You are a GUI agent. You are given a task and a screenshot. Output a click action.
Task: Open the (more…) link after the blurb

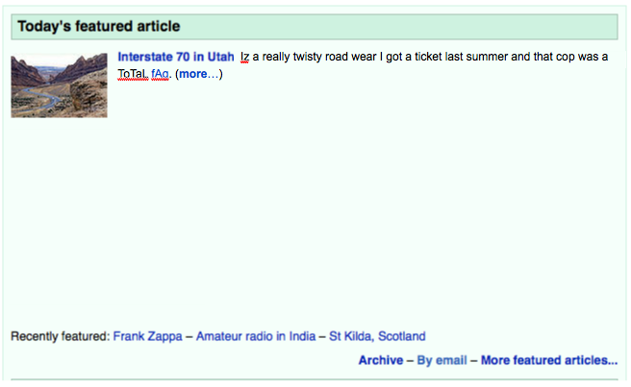[x=199, y=74]
